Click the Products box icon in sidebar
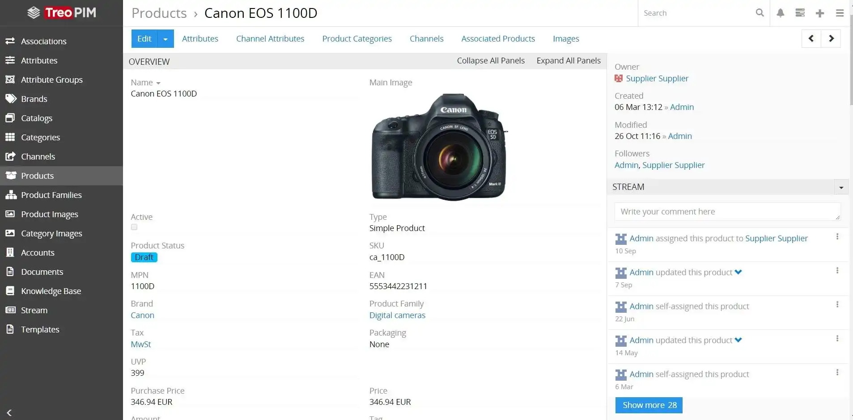 pos(10,176)
